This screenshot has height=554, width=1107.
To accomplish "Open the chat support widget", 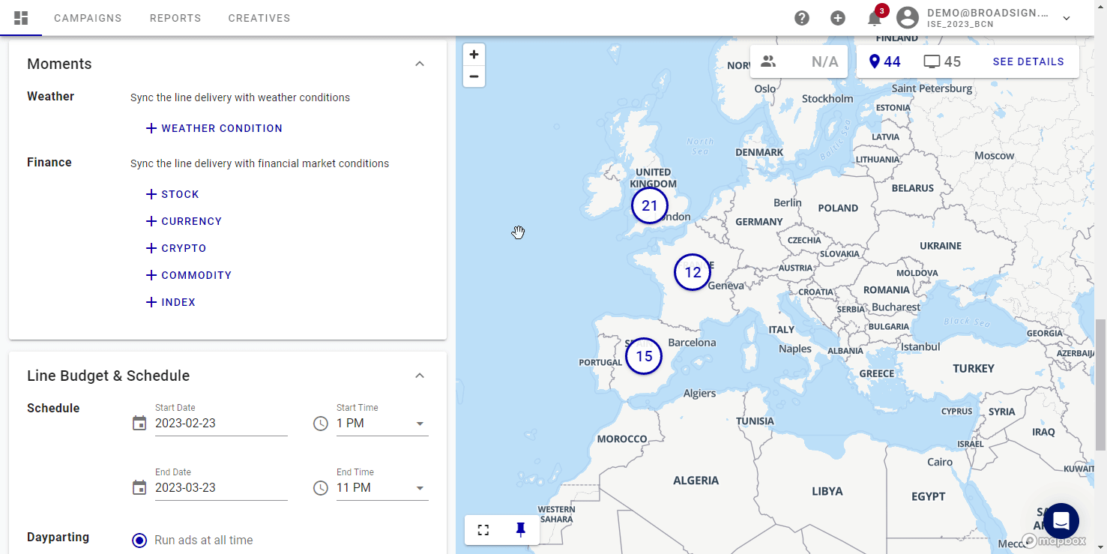I will point(1061,521).
